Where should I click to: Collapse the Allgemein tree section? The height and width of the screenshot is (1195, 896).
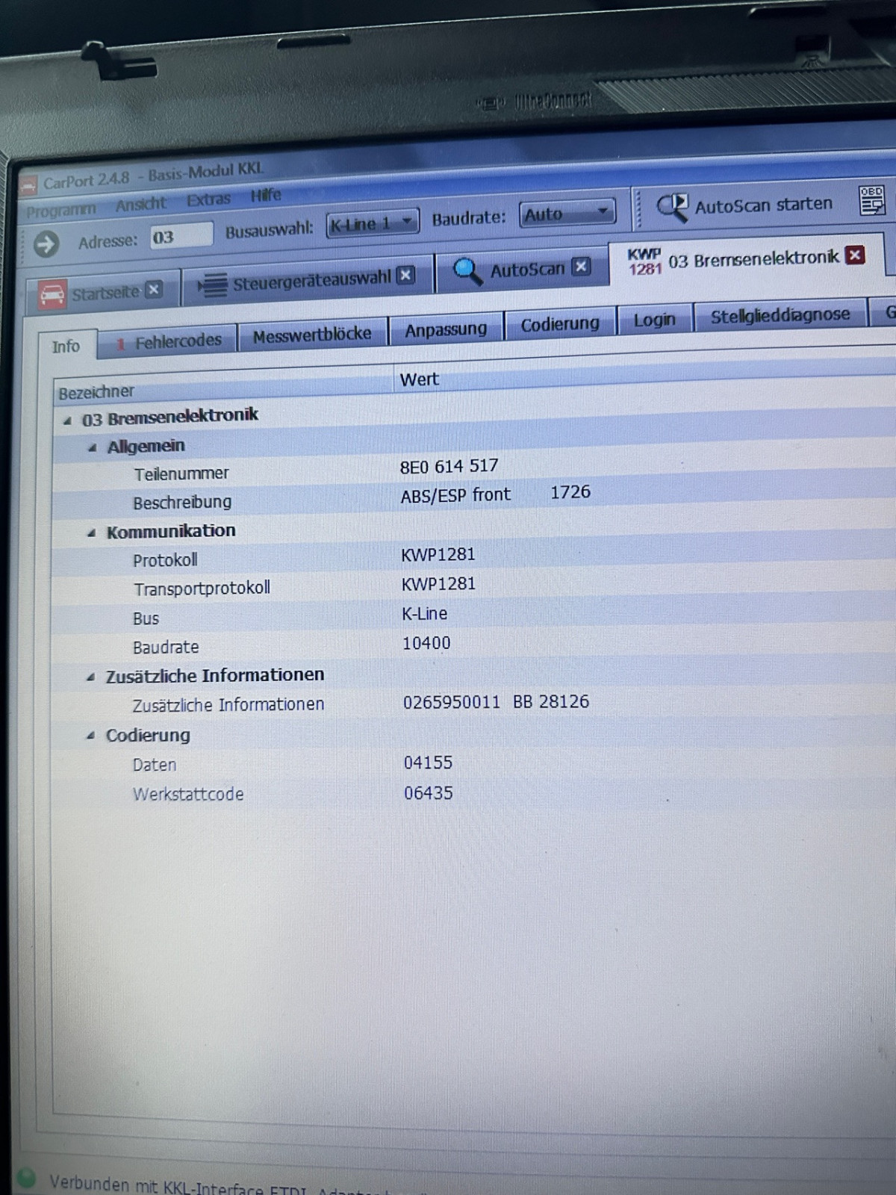coord(93,448)
